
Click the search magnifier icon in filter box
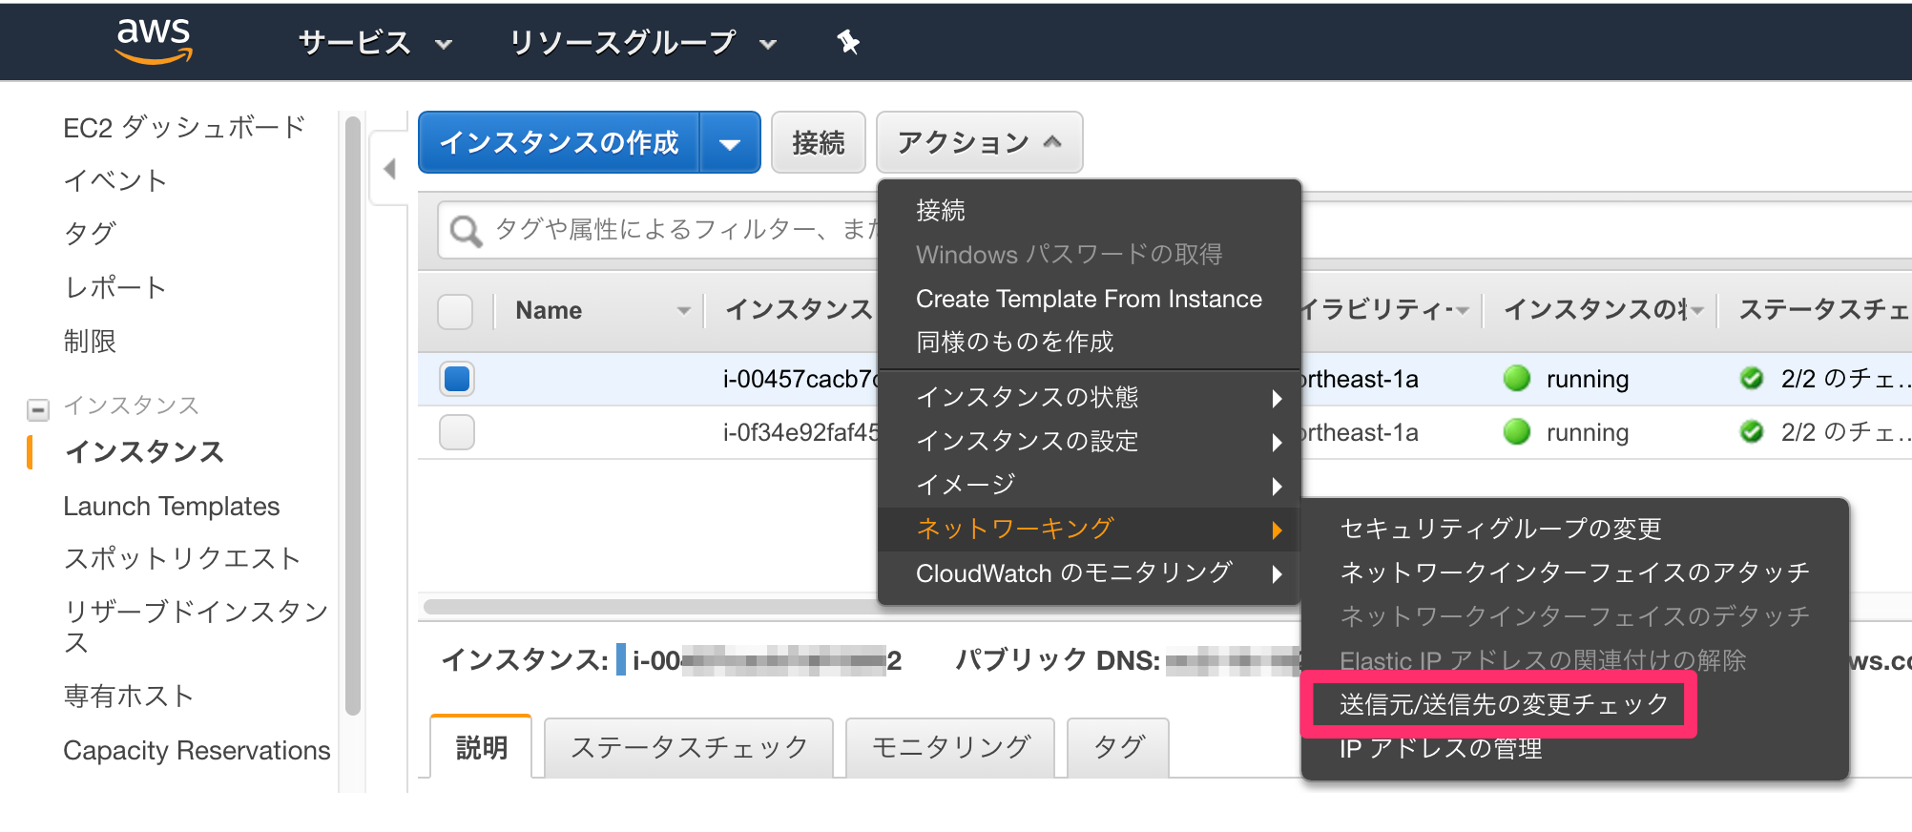tap(466, 231)
